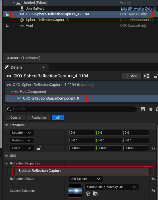Image resolution: width=158 pixels, height=200 pixels.
Task: Collapse the Reflection Properties group
Action: point(7,163)
